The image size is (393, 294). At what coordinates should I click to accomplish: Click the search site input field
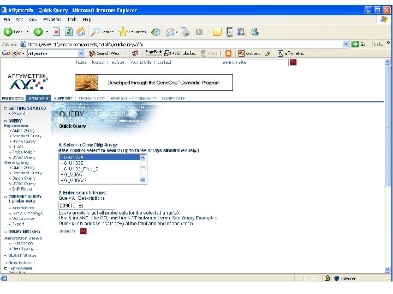pos(269,62)
